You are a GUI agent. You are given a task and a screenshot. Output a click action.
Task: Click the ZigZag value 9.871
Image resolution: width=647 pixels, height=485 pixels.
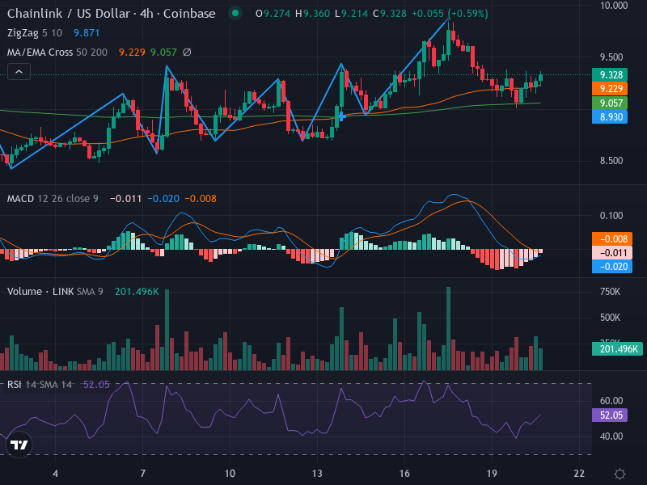(87, 33)
